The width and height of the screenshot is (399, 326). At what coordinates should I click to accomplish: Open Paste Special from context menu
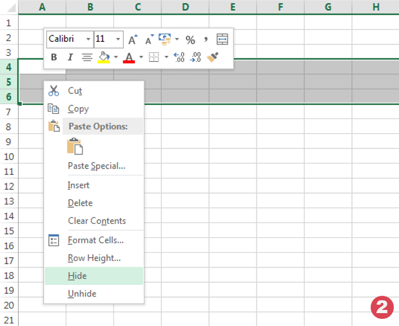point(94,166)
